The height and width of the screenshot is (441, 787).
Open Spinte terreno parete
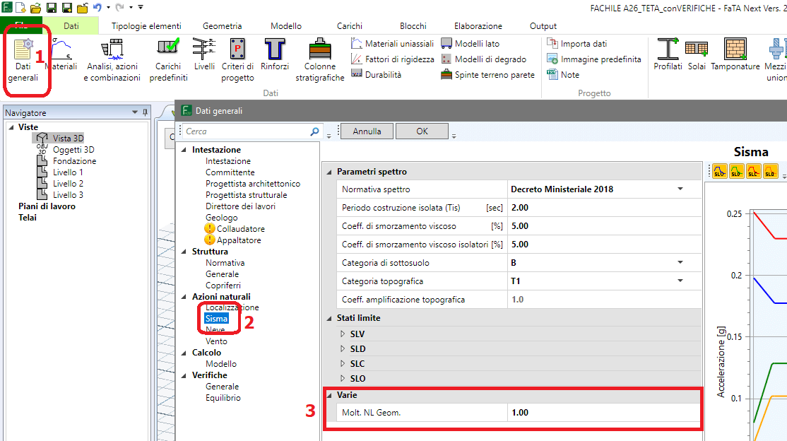[x=487, y=75]
